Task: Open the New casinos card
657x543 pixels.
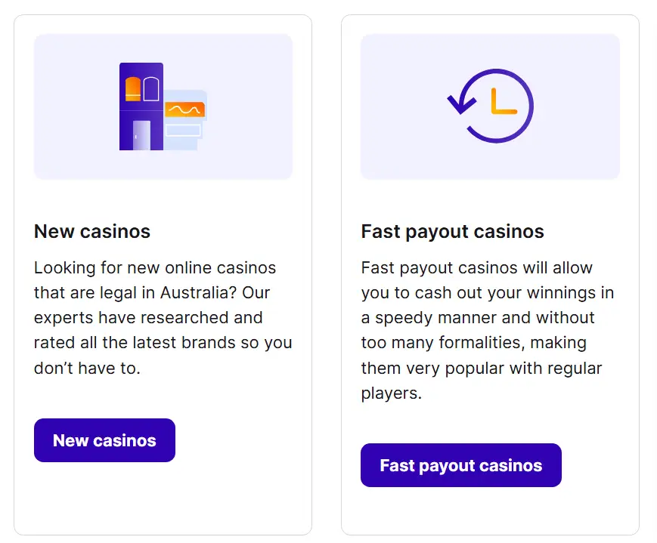Action: click(104, 440)
